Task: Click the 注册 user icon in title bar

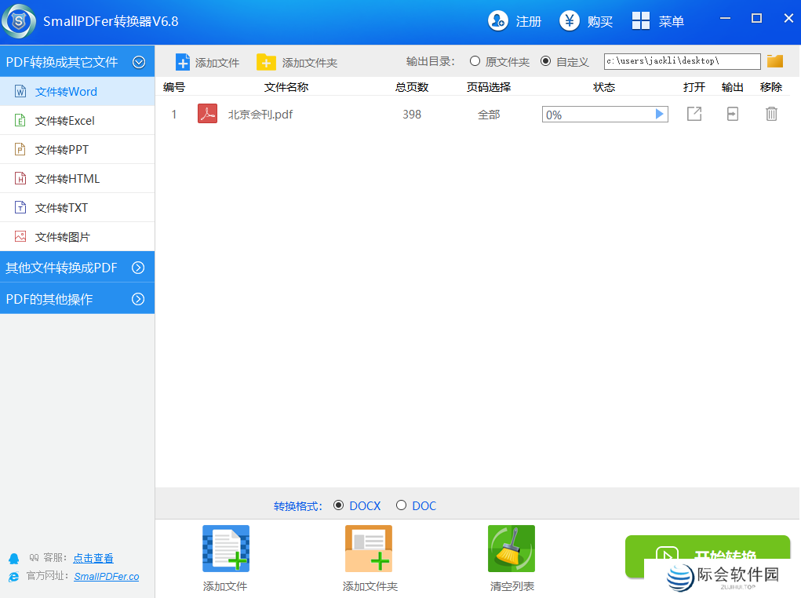Action: coord(498,21)
